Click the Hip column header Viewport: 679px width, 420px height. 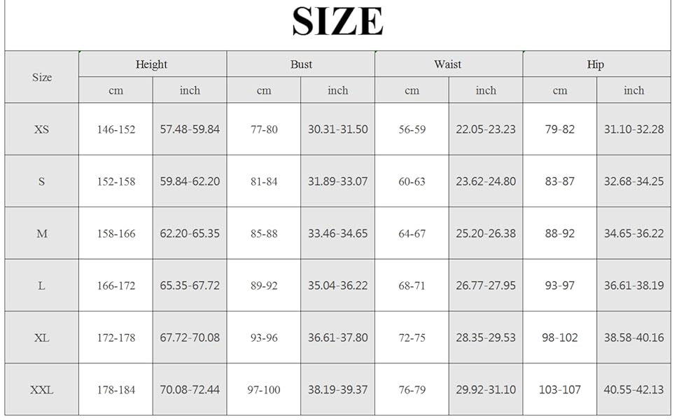click(596, 64)
